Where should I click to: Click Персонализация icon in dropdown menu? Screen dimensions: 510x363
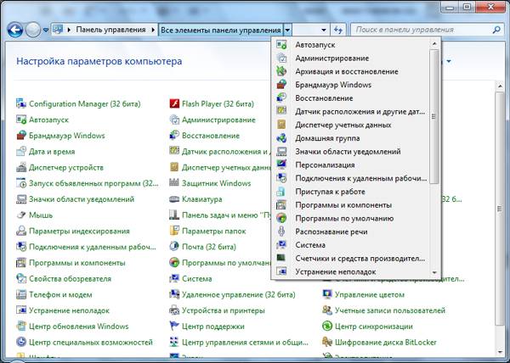tap(281, 165)
